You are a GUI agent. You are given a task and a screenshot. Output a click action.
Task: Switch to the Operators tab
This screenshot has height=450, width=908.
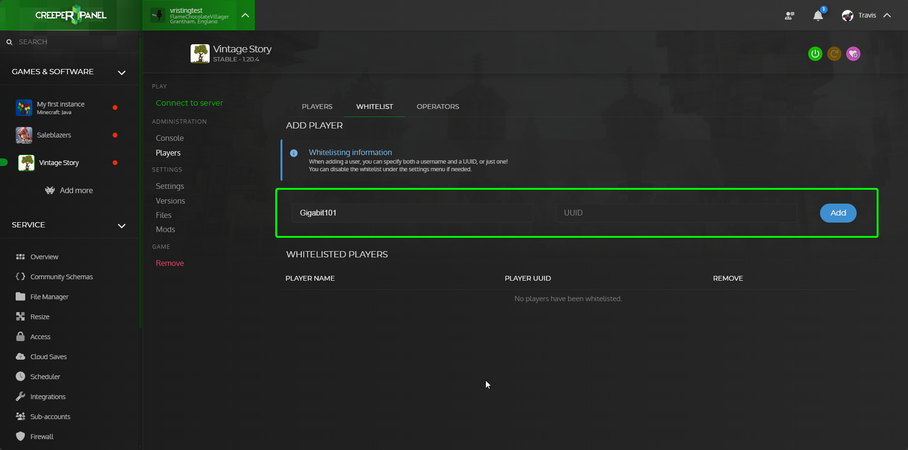pyautogui.click(x=438, y=107)
